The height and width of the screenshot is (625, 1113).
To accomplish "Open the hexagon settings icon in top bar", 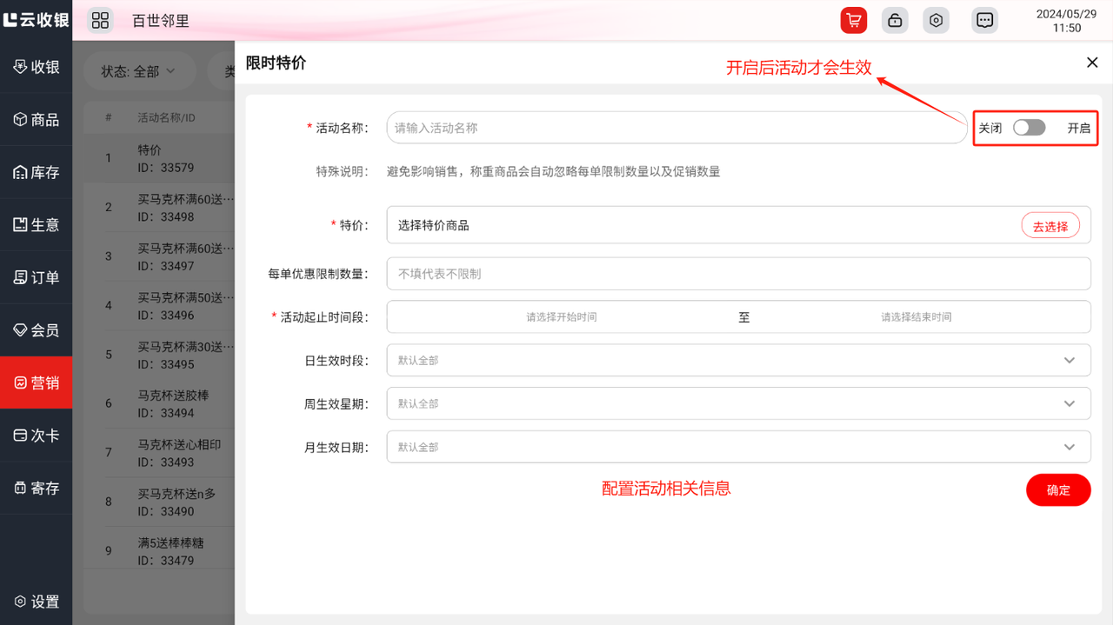I will (x=936, y=20).
